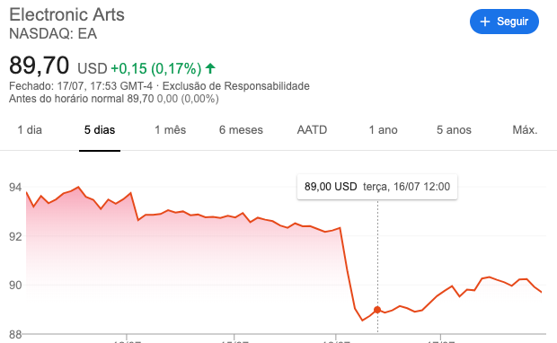557x343 pixels.
Task: Click the NASDAQ: EA ticker label
Action: pyautogui.click(x=53, y=34)
